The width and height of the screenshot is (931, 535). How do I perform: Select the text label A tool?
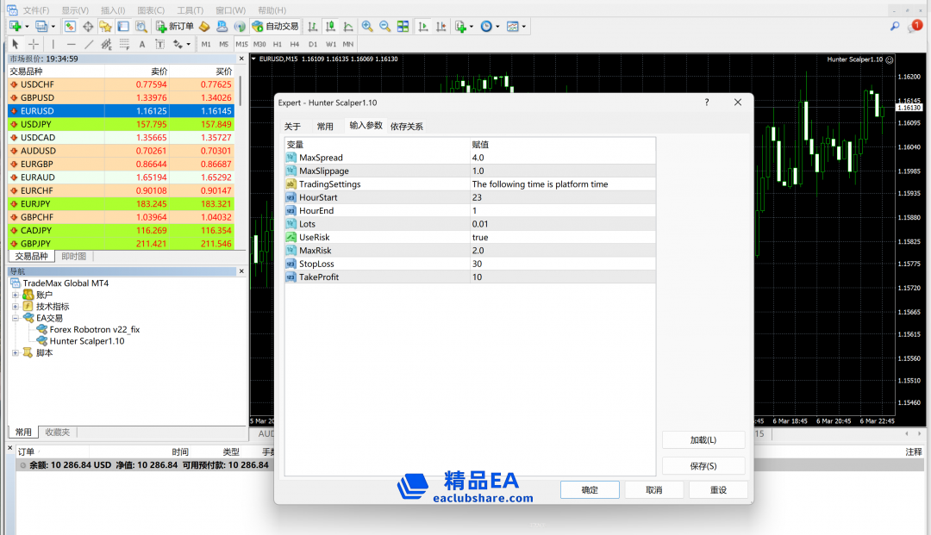click(x=142, y=44)
